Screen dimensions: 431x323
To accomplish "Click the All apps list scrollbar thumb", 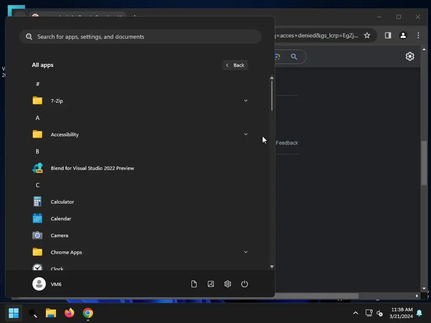I will click(272, 96).
